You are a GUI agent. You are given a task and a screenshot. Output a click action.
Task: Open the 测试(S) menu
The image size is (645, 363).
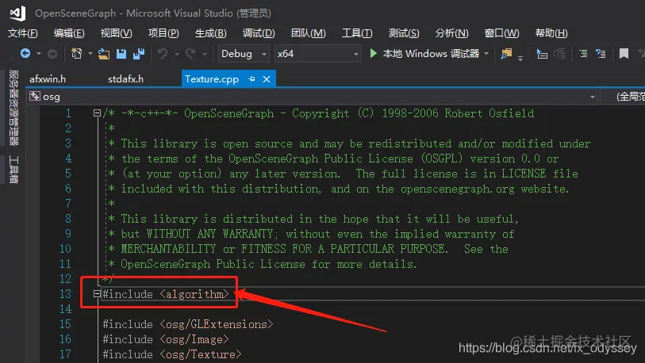click(x=404, y=33)
